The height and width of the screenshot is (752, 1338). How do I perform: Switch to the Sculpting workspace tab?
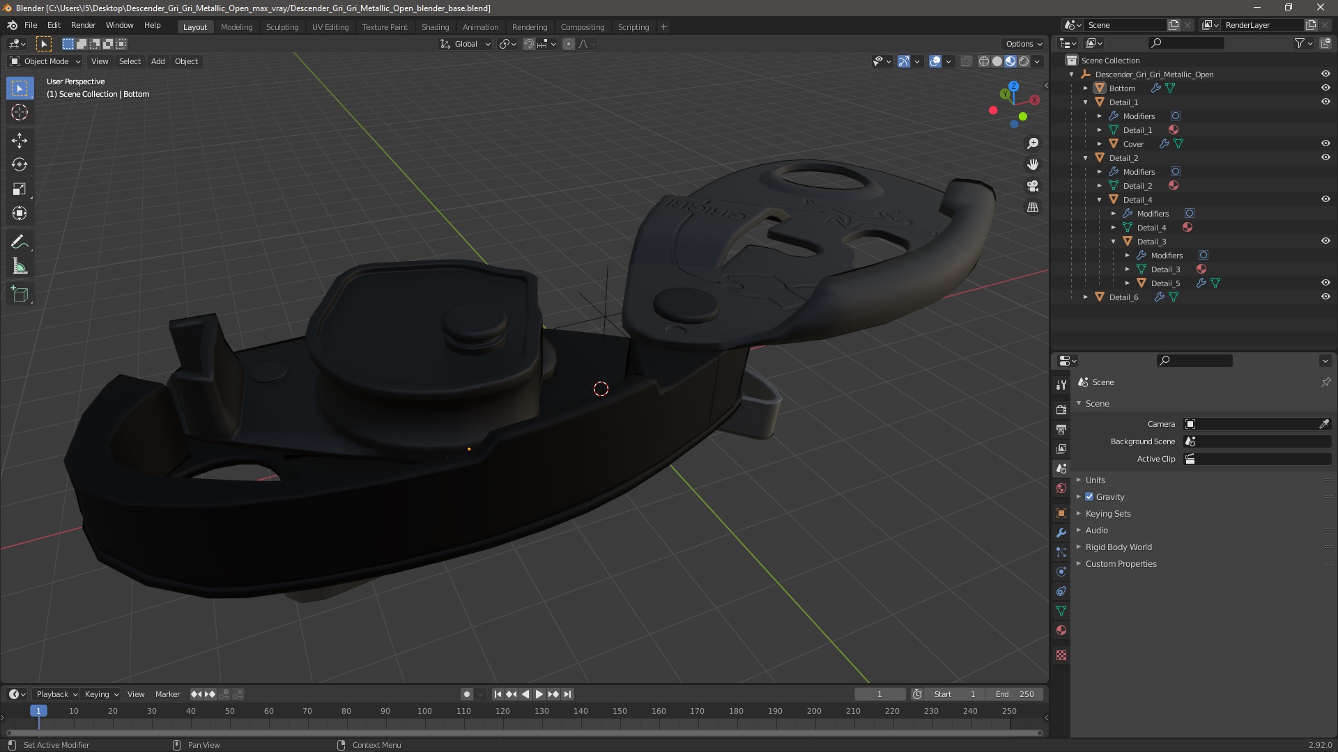click(x=282, y=26)
